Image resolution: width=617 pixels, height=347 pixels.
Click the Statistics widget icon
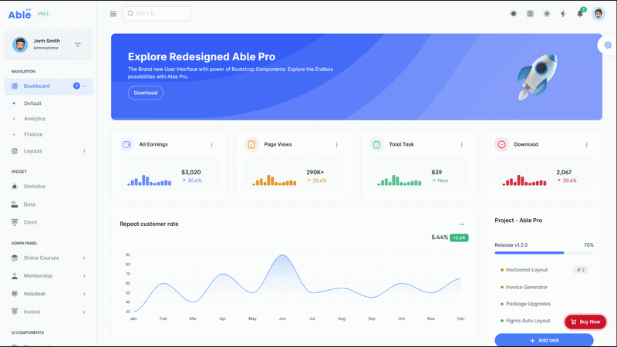(x=15, y=187)
